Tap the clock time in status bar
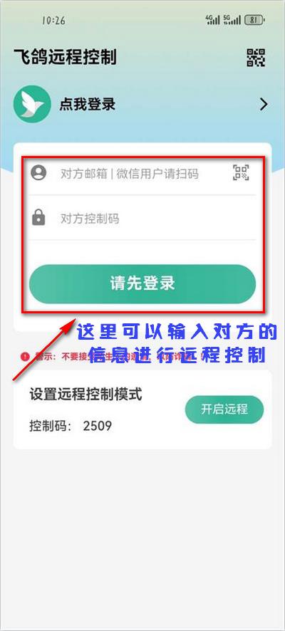Screen dimensions: 285x631 pos(53,20)
